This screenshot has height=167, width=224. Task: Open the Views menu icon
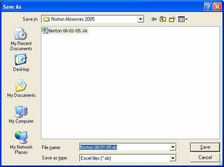point(181,19)
